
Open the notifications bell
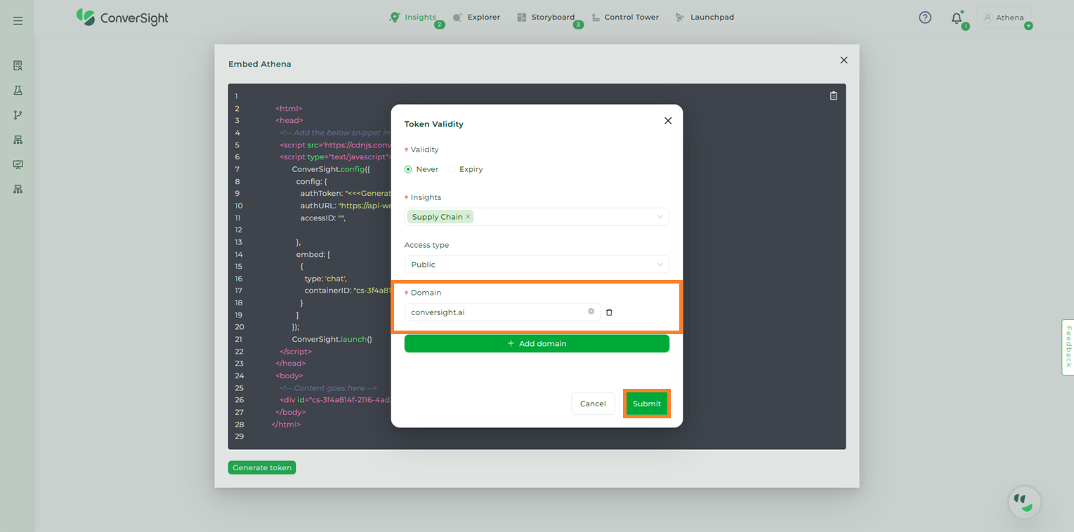pyautogui.click(x=956, y=18)
